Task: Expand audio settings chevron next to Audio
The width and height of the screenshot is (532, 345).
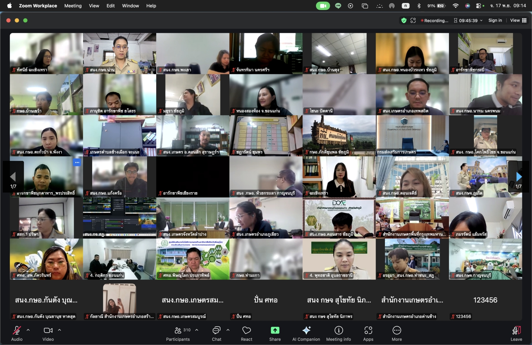Action: point(28,330)
